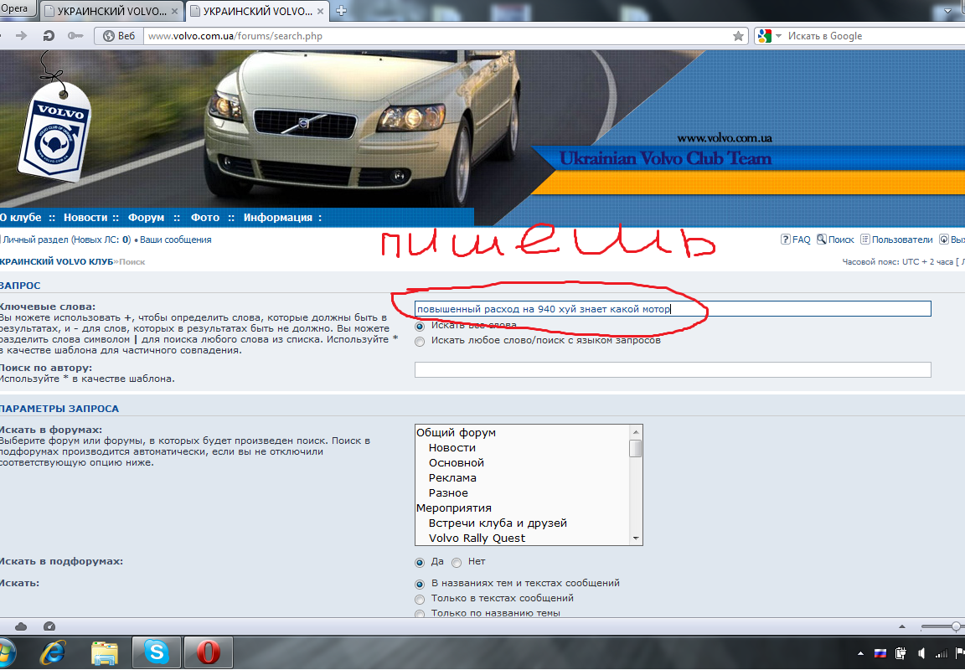The width and height of the screenshot is (965, 670).
Task: Select 'Volvo Rally Quest' in forum list
Action: click(x=477, y=538)
